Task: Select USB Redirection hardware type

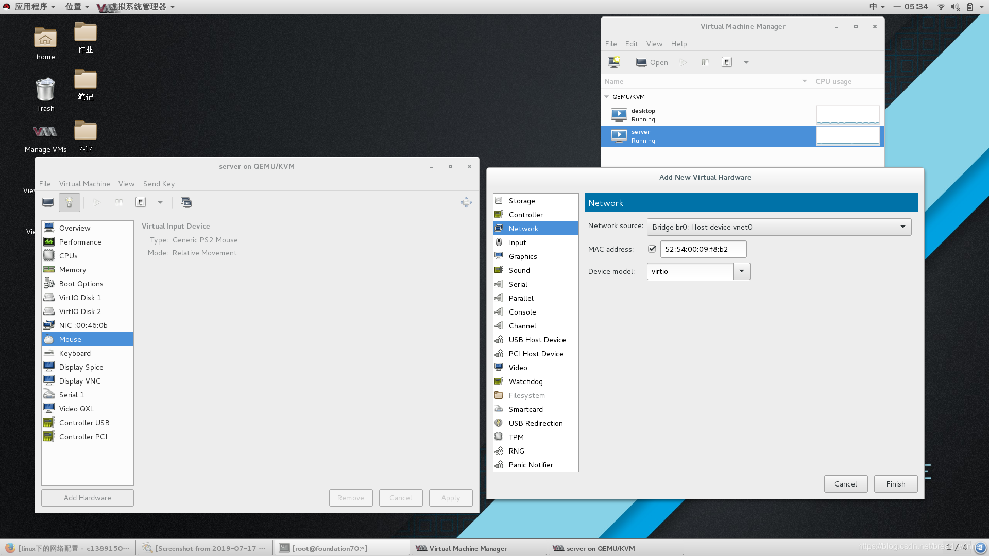Action: tap(536, 423)
